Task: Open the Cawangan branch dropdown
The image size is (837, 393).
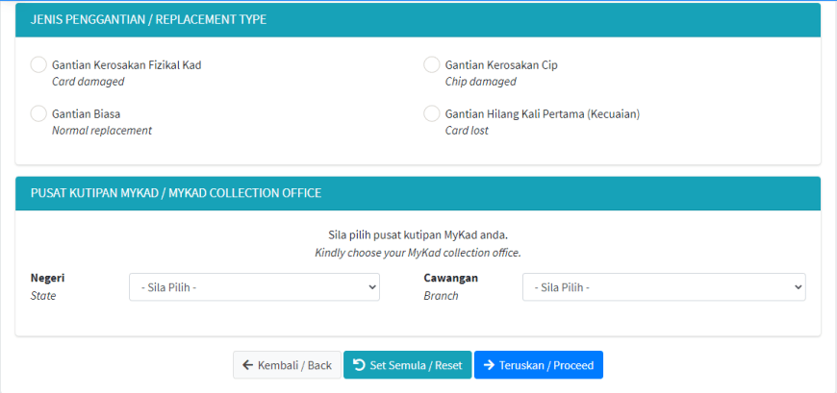Action: 664,287
